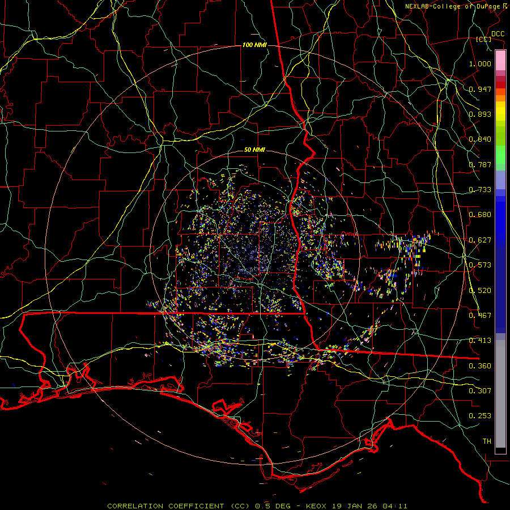Click the 0.627 scale value
This screenshot has width=510, height=510.
pyautogui.click(x=480, y=240)
